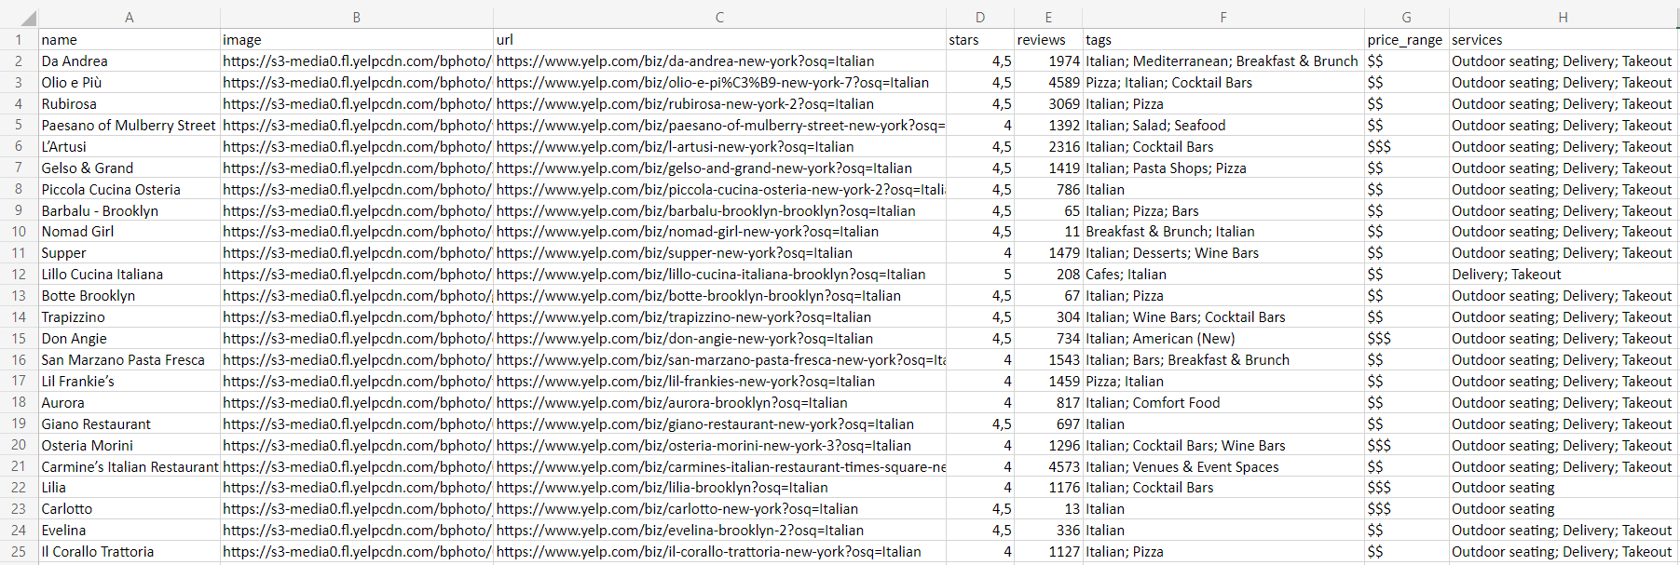
Task: Select 'Il Corallo Trattoria' name cell
Action: (129, 552)
